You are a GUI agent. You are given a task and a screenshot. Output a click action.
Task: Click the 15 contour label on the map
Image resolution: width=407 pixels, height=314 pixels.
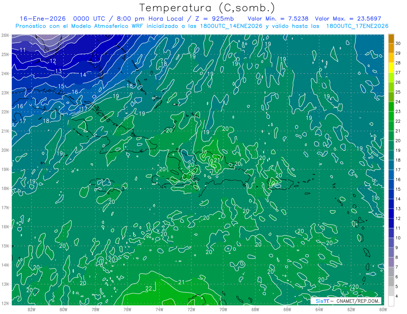click(61, 86)
